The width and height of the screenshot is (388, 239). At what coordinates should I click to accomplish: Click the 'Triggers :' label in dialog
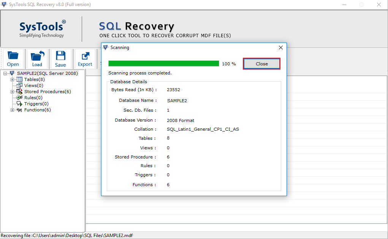145,175
